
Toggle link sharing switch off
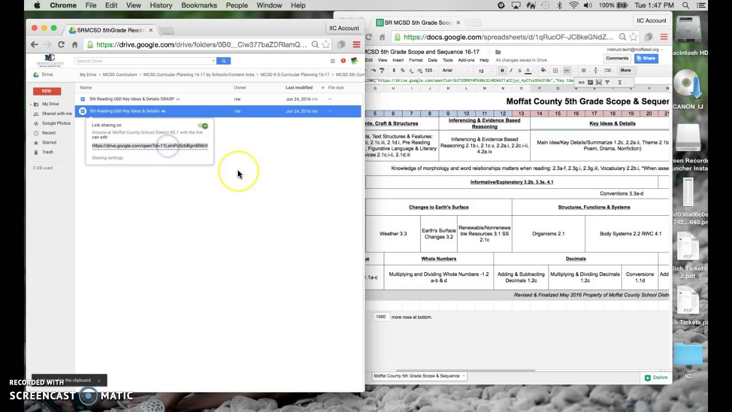(x=203, y=126)
